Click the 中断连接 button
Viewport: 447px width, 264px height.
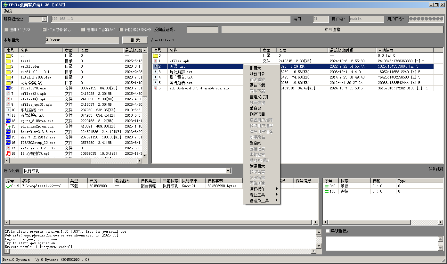click(332, 29)
